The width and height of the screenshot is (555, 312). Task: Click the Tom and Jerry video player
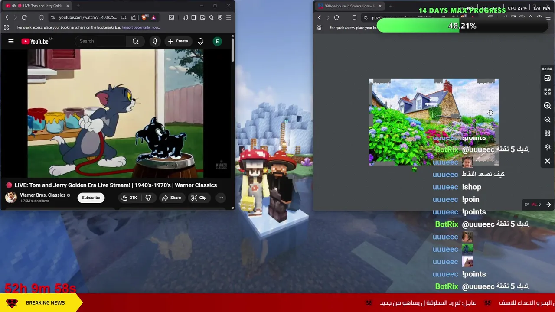click(x=115, y=114)
